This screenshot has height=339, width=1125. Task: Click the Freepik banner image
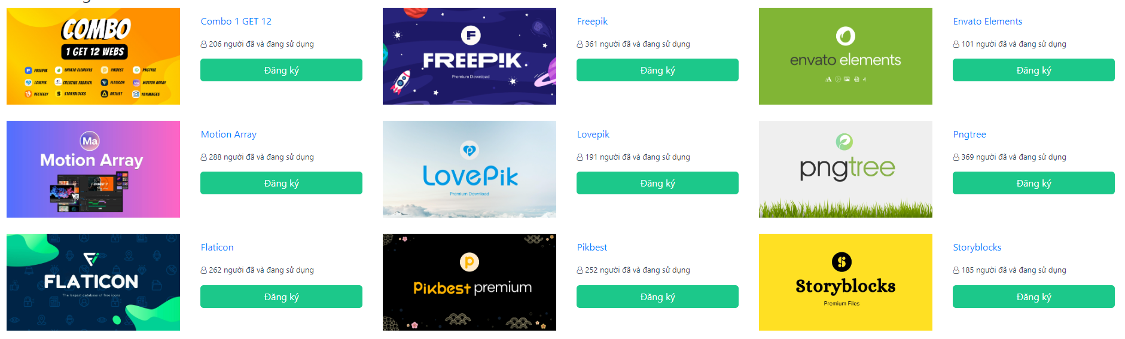469,56
